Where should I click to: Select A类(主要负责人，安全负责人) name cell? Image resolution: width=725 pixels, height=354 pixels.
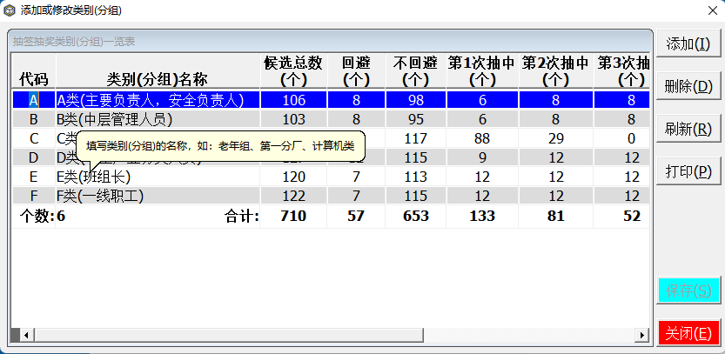click(x=158, y=100)
